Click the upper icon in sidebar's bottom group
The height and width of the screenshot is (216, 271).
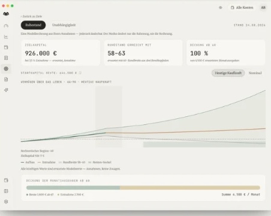pos(6,180)
